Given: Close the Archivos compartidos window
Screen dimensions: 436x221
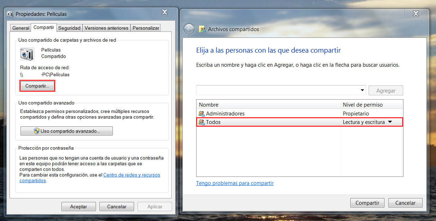Looking at the screenshot, I should tap(416, 13).
